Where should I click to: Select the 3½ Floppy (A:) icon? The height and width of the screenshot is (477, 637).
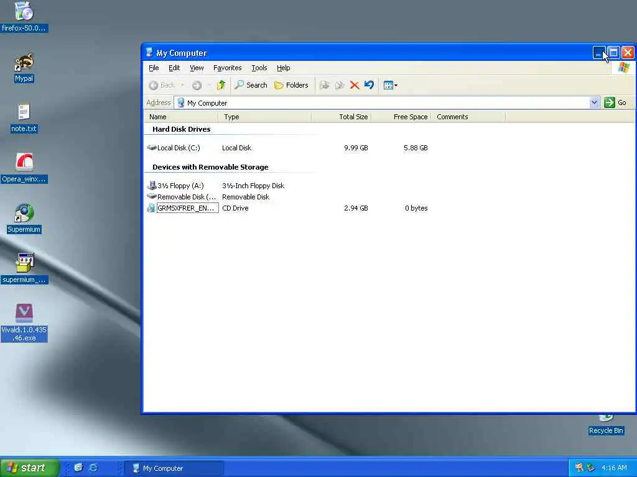152,185
